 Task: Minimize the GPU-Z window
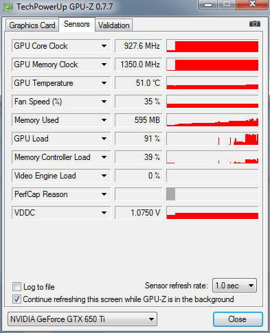[208, 5]
